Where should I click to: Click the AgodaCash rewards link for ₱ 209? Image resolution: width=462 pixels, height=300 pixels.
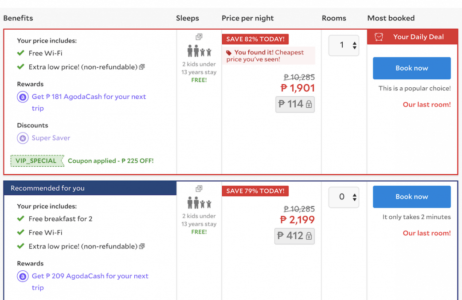(x=90, y=276)
